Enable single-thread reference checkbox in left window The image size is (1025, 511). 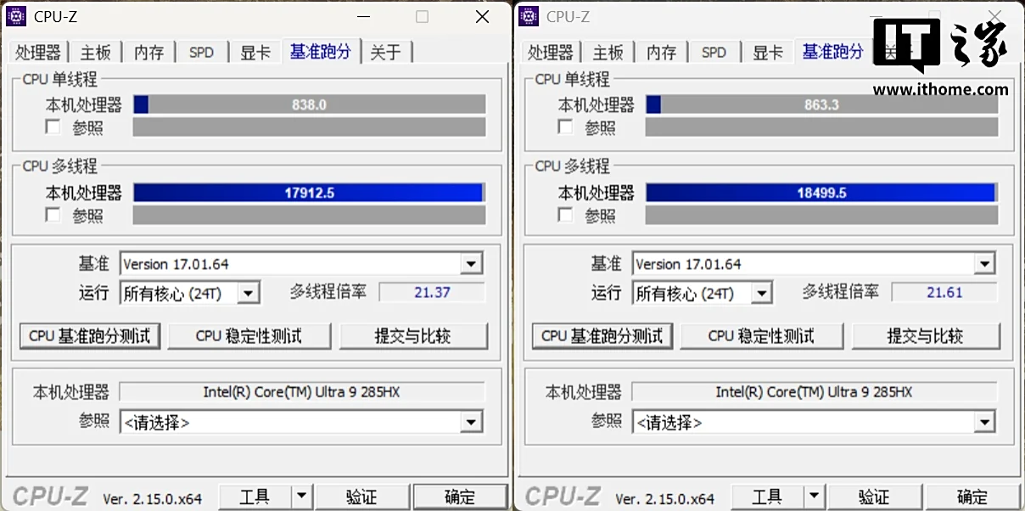pos(53,127)
